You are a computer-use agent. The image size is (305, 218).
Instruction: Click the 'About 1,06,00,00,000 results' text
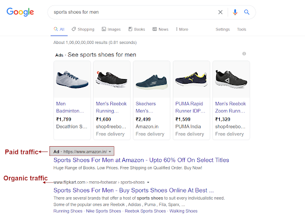[95, 42]
